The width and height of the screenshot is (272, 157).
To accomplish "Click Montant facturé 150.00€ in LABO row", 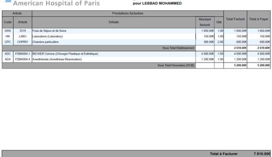I will 209,36.
